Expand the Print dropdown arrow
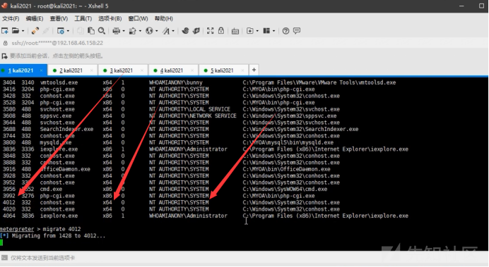Viewport: 489px width, 267px height. [124, 31]
